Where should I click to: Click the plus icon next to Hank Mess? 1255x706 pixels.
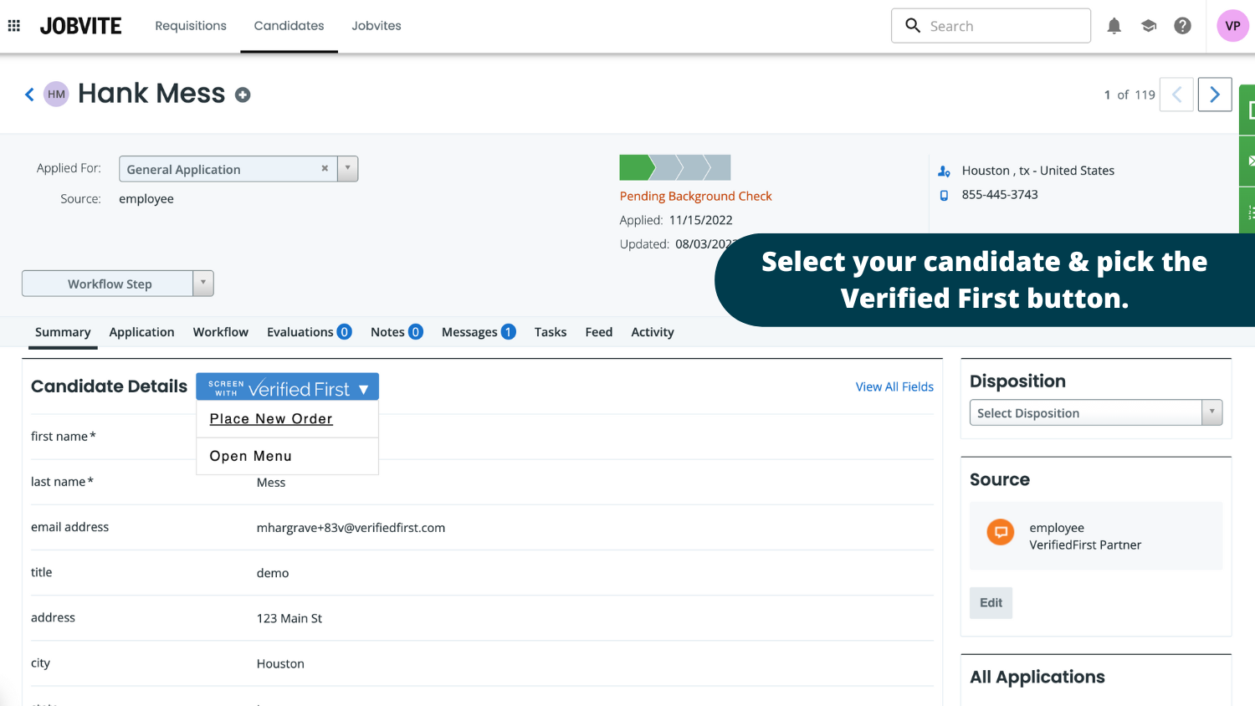point(243,95)
